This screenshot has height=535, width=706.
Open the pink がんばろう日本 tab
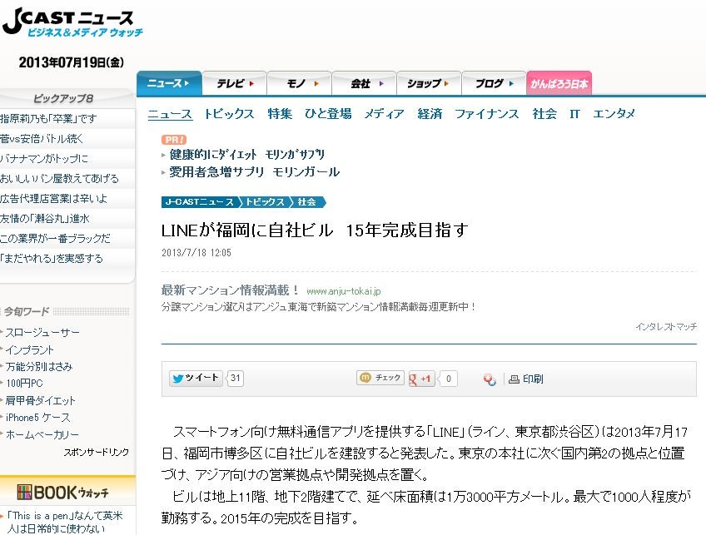pos(559,84)
